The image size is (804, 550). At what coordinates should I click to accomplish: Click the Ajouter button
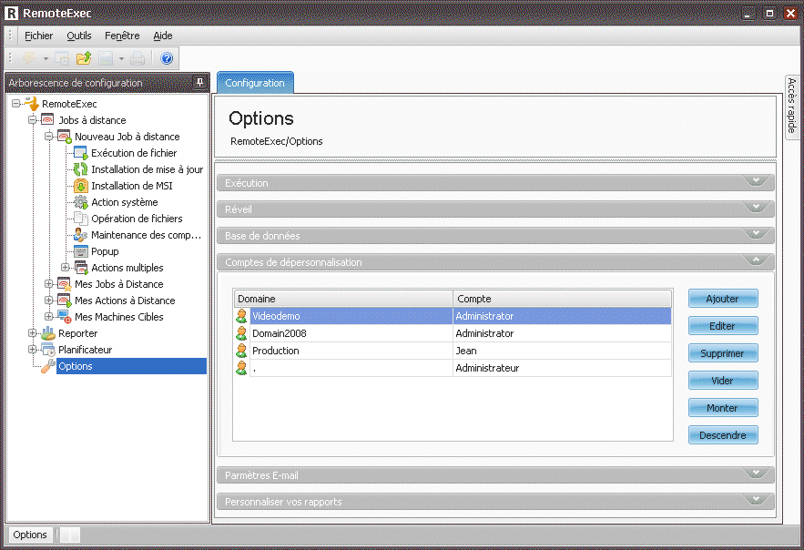(x=723, y=299)
